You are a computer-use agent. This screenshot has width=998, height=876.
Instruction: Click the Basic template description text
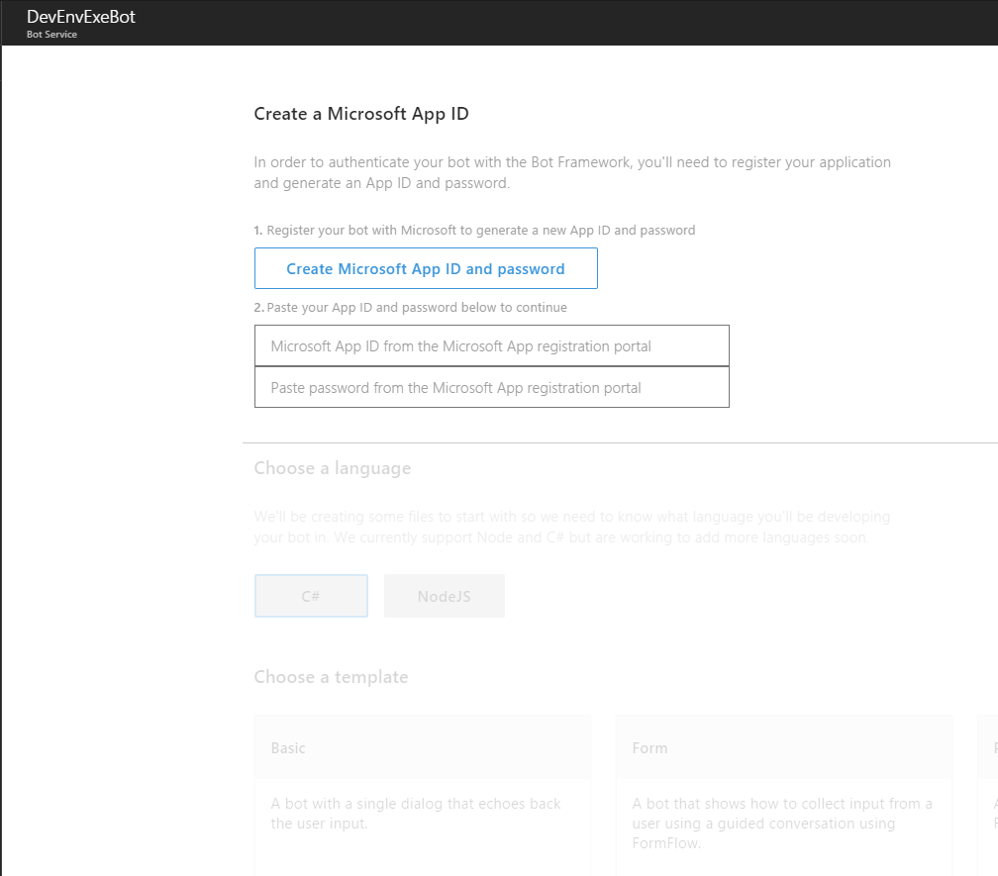(x=416, y=813)
